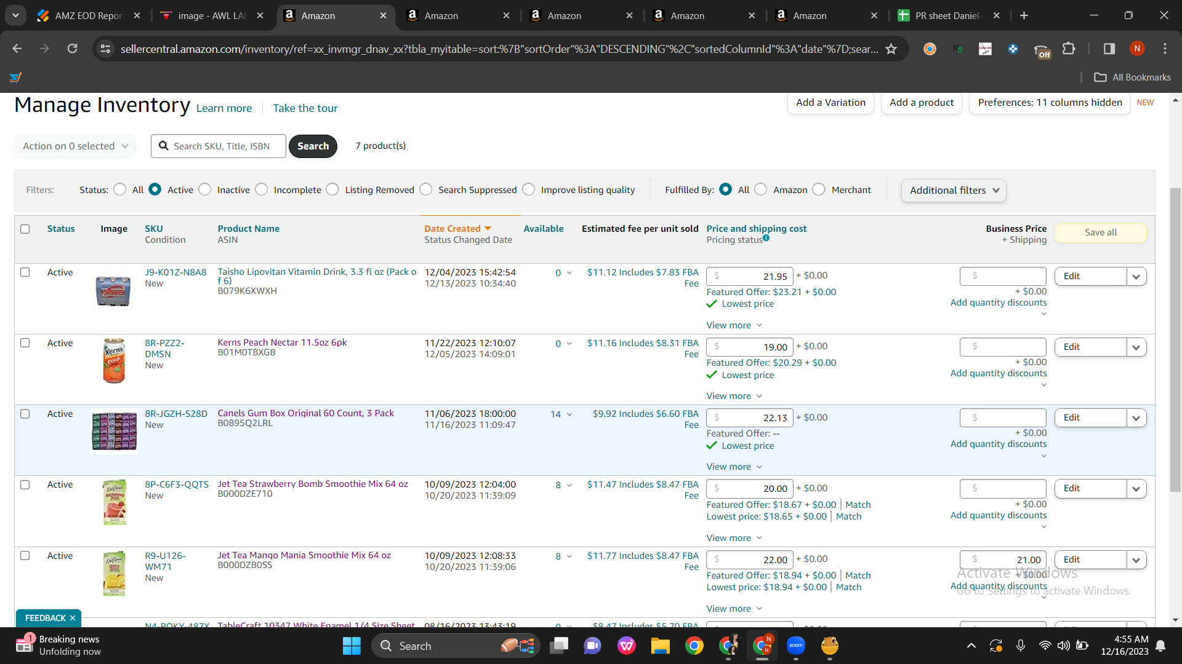The height and width of the screenshot is (664, 1182).
Task: Open Edit dropdown arrow for Jet Tea Mango Mania
Action: [x=1136, y=560]
